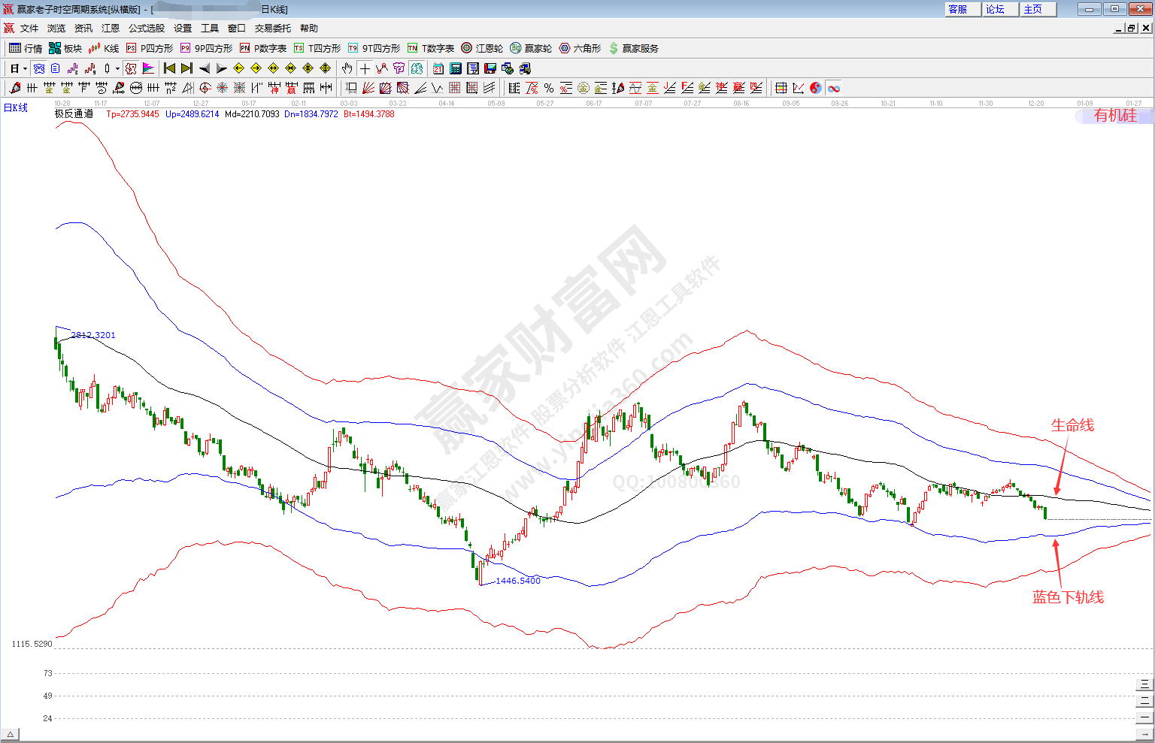Click the three-line panel layout button
The height and width of the screenshot is (743, 1155).
1144,684
